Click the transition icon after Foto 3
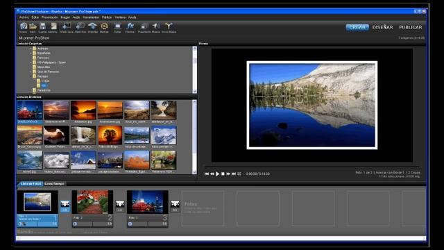The image size is (444, 250). click(x=175, y=204)
